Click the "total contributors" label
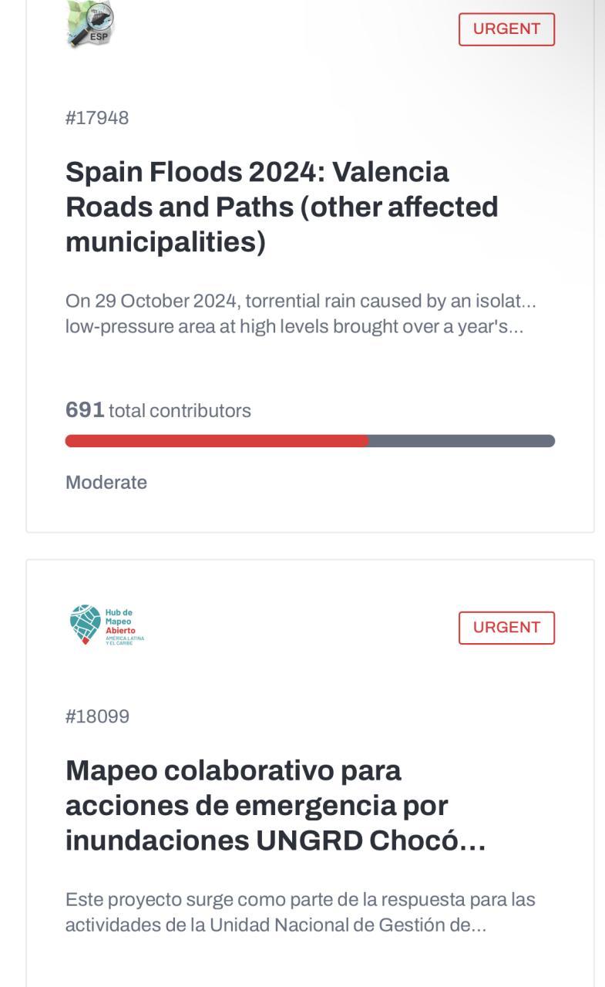Image resolution: width=605 pixels, height=987 pixels. (180, 411)
